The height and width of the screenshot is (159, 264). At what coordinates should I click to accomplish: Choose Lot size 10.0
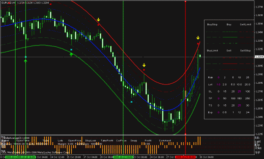pos(239,85)
